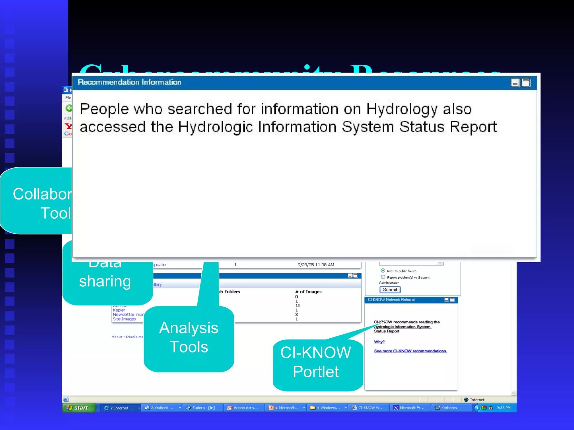Expand the Microsoft taskbar group arrow
Image resolution: width=574 pixels, height=430 pixels.
pyautogui.click(x=304, y=408)
